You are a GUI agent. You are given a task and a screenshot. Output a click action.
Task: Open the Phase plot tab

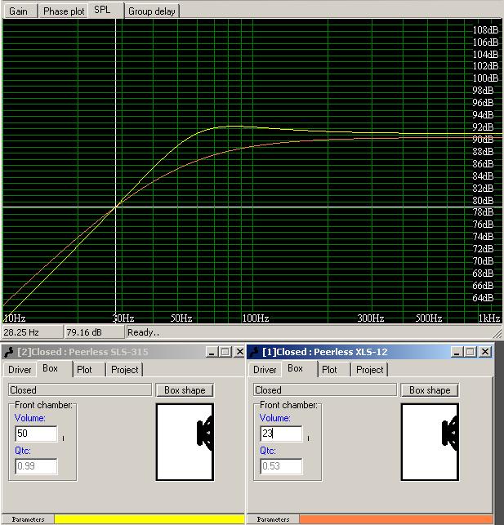point(64,11)
